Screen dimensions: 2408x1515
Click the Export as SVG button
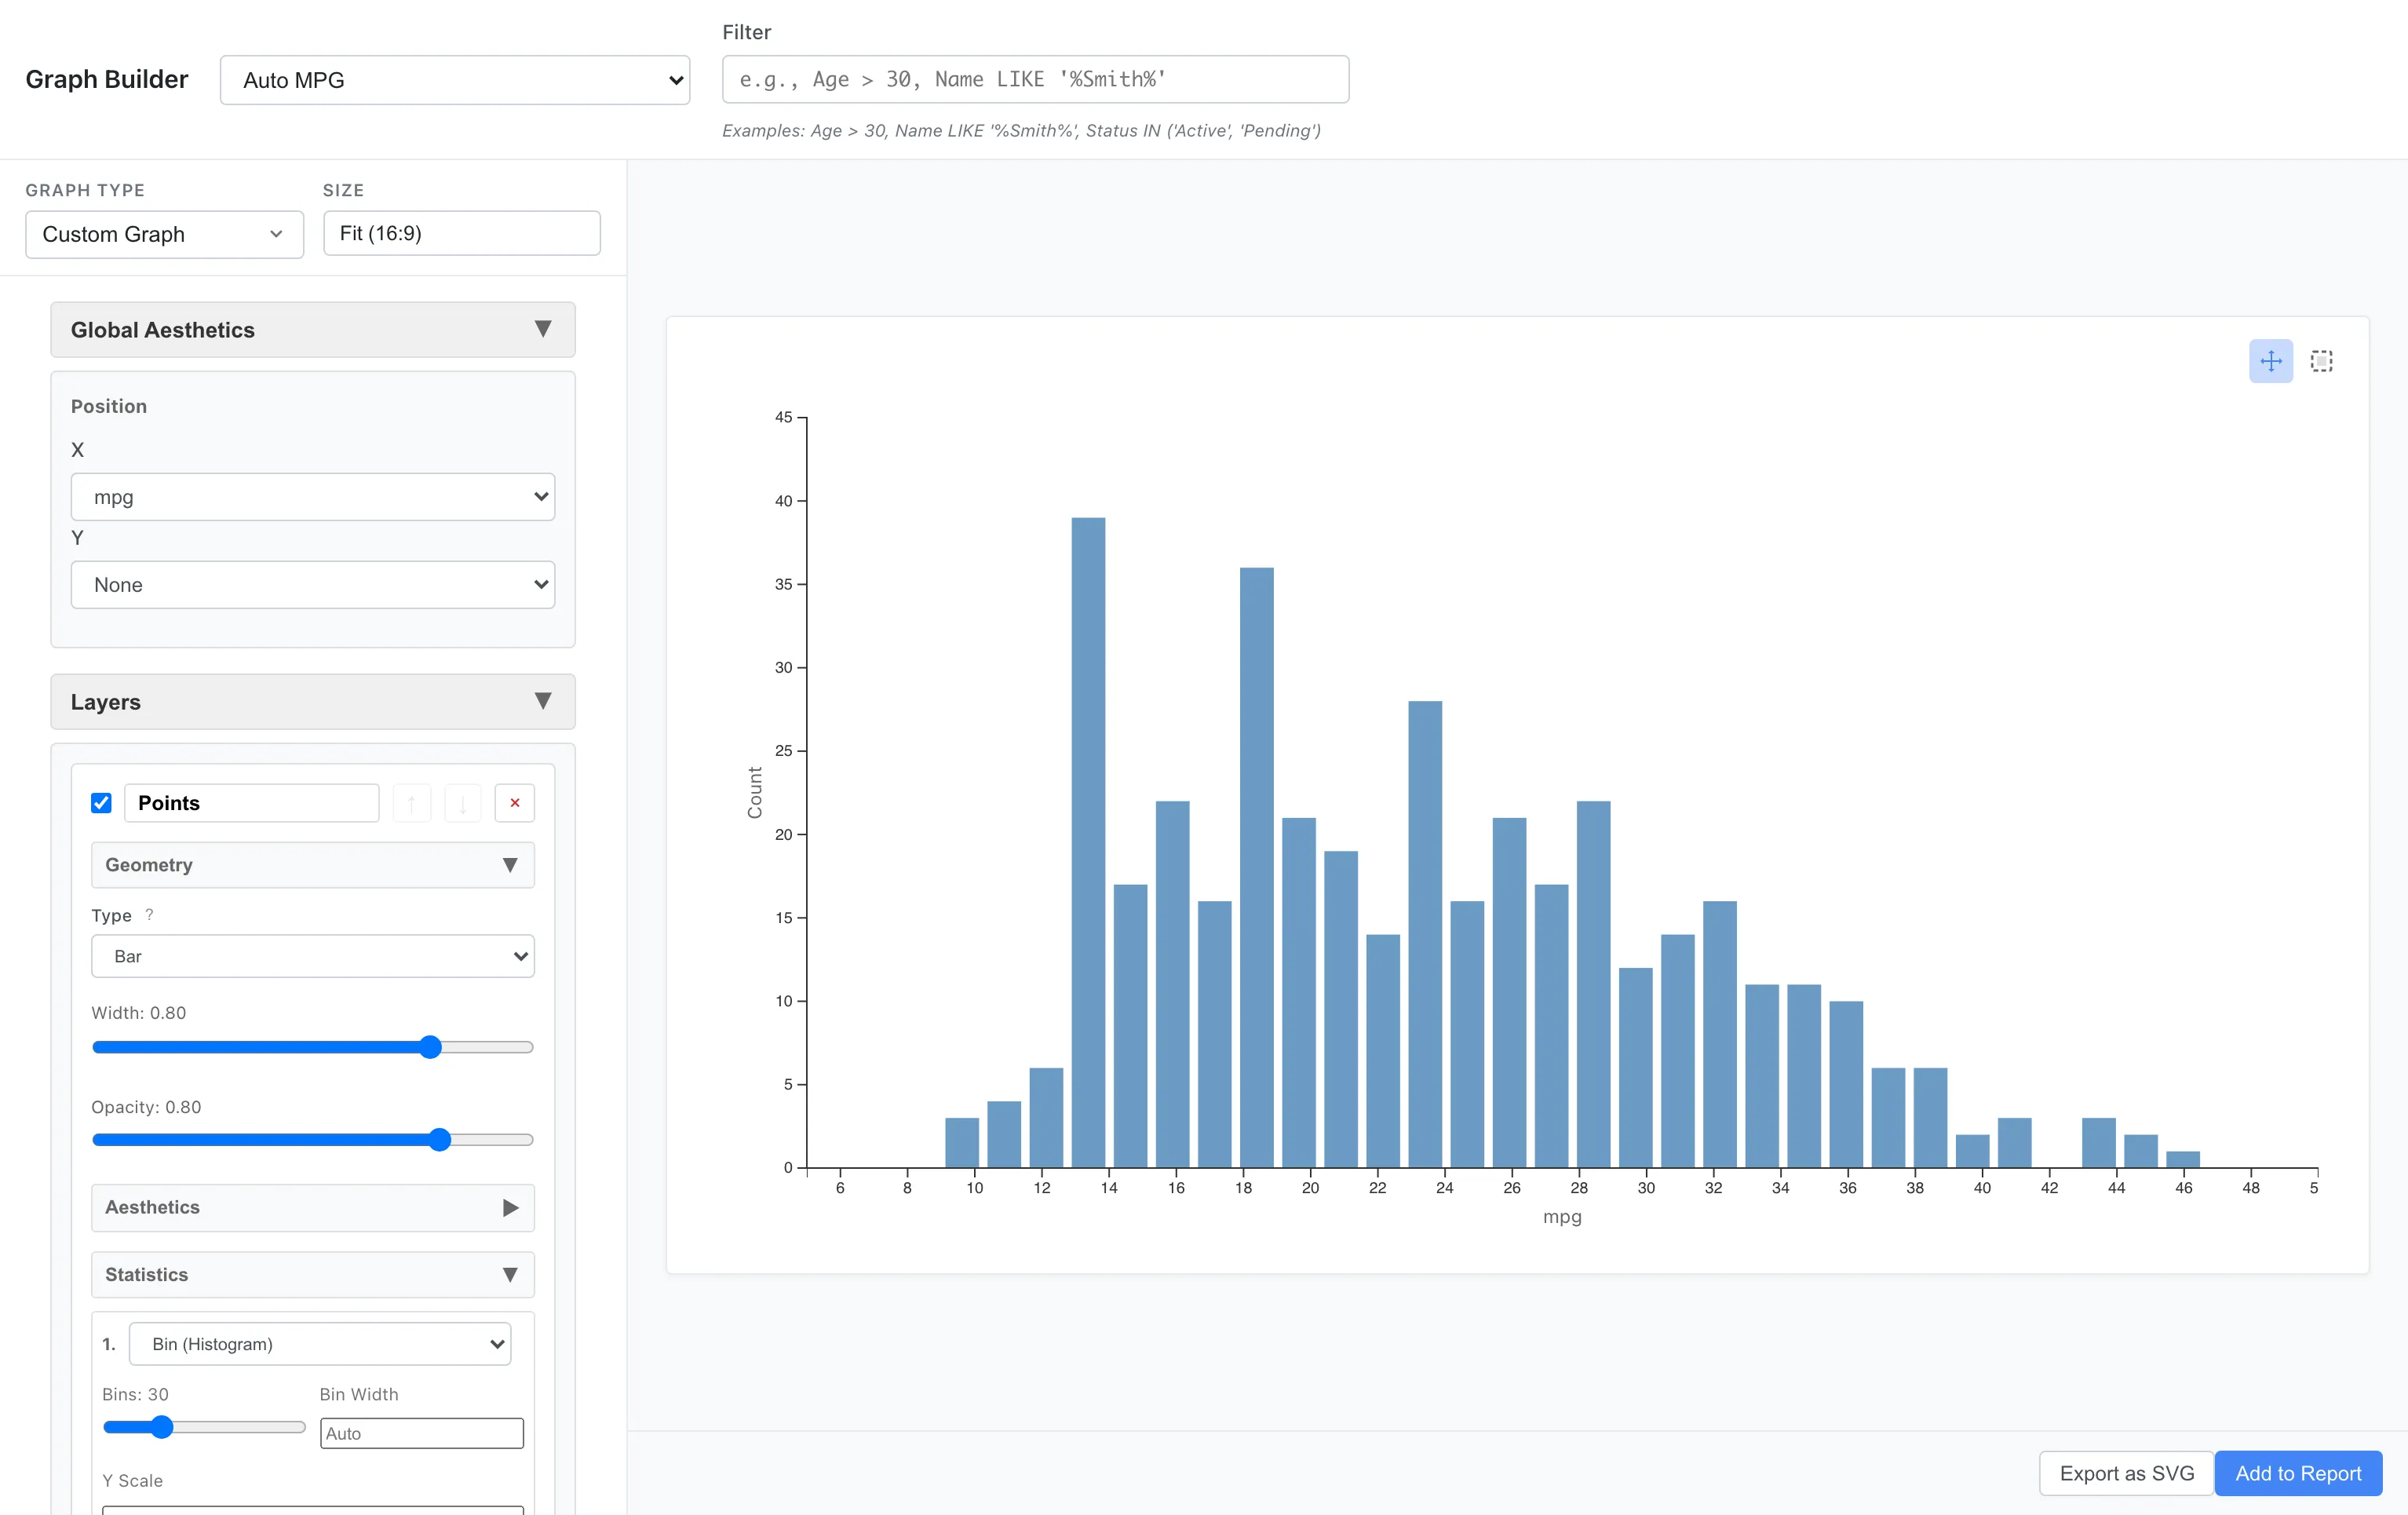click(x=2124, y=1473)
